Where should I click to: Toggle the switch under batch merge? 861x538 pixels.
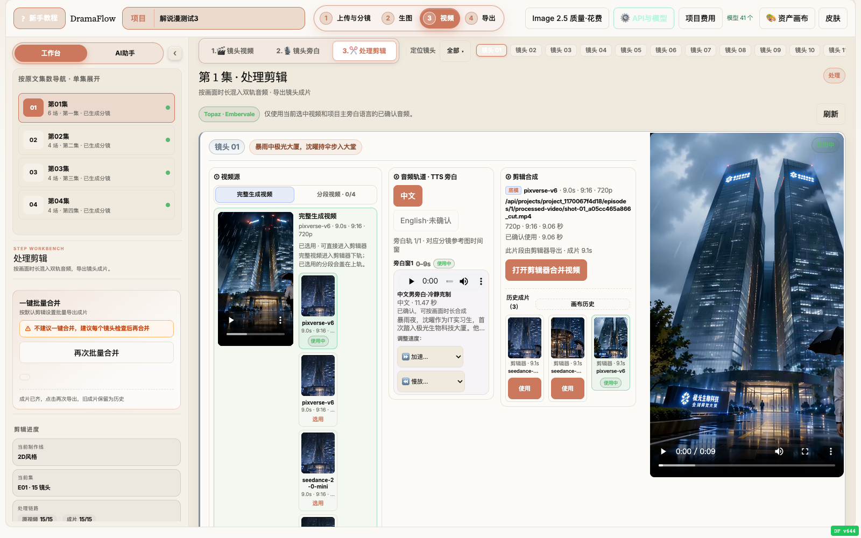pyautogui.click(x=25, y=377)
